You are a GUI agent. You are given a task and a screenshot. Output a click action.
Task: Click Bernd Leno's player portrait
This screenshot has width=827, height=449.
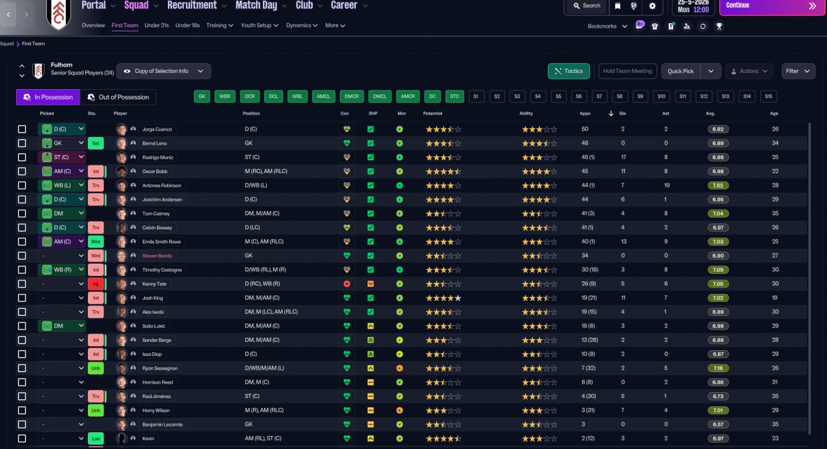click(x=121, y=143)
